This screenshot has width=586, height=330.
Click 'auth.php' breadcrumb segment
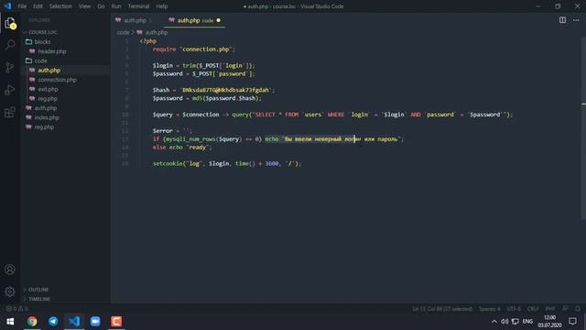[x=157, y=33]
